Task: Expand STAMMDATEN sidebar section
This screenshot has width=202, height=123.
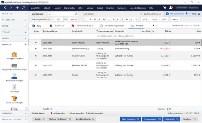Action: coord(14,20)
